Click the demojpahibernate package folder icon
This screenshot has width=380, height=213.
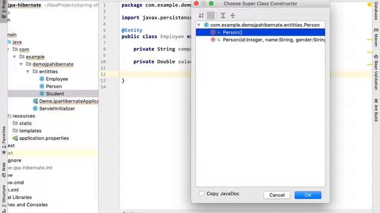(28, 64)
